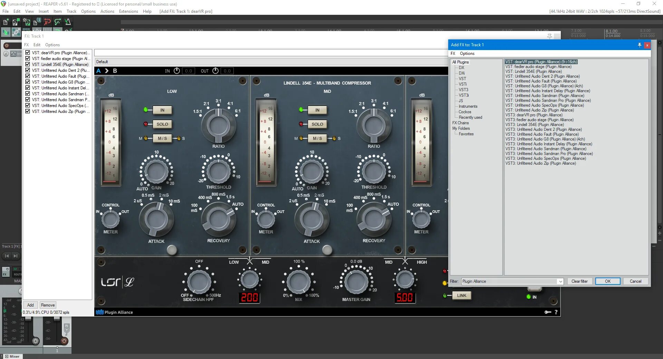Image resolution: width=663 pixels, height=359 pixels.
Task: Uncheck VST: Lindell 354E in FX chain
Action: point(28,65)
